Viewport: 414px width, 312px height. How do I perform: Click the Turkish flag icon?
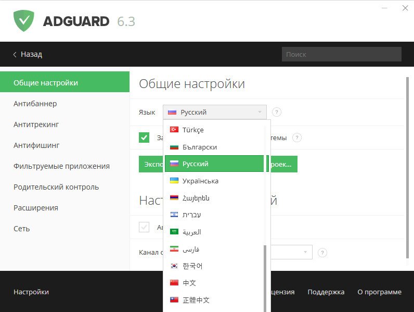pos(174,130)
